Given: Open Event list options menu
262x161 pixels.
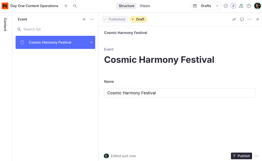Looking at the screenshot, I should pyautogui.click(x=92, y=19).
